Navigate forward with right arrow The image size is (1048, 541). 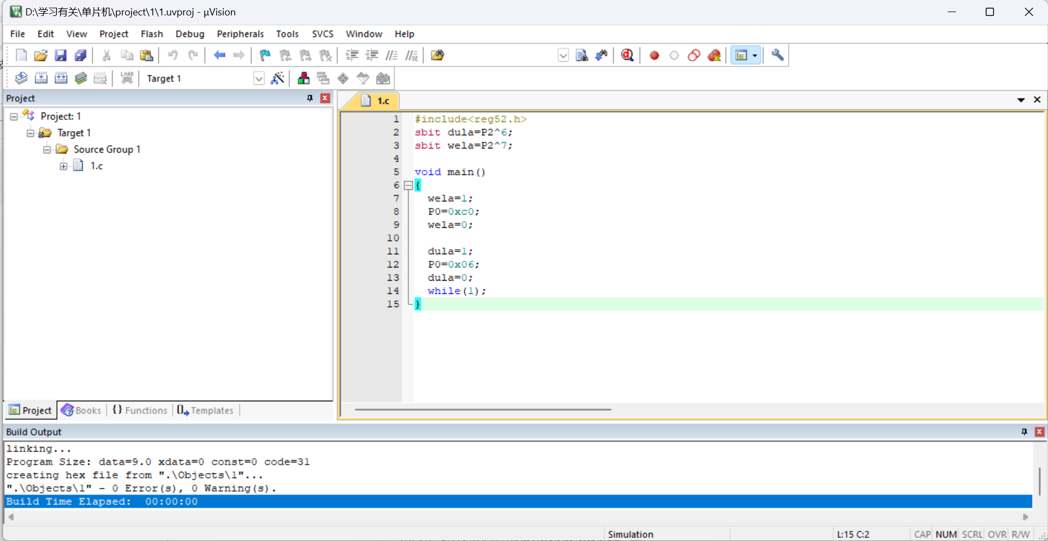(x=239, y=55)
